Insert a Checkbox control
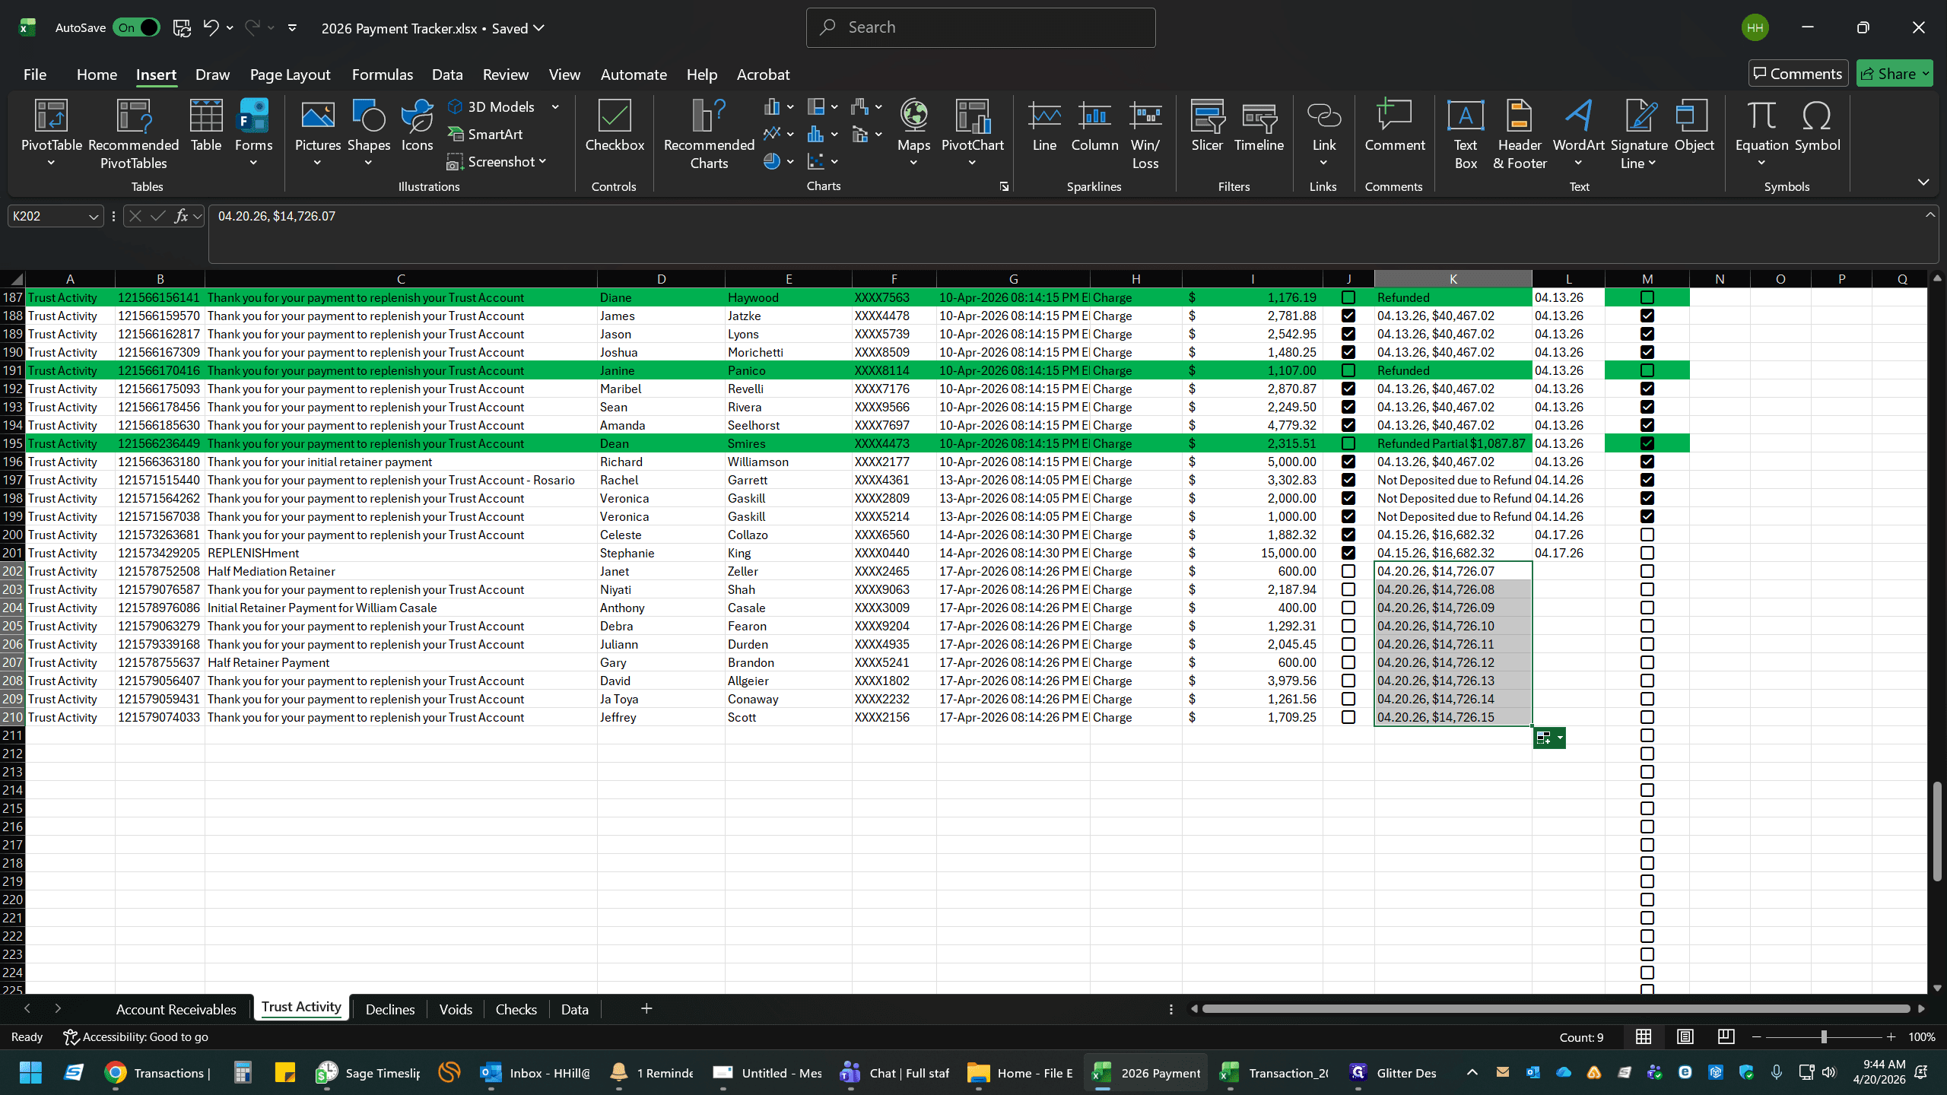This screenshot has width=1947, height=1095. [615, 125]
